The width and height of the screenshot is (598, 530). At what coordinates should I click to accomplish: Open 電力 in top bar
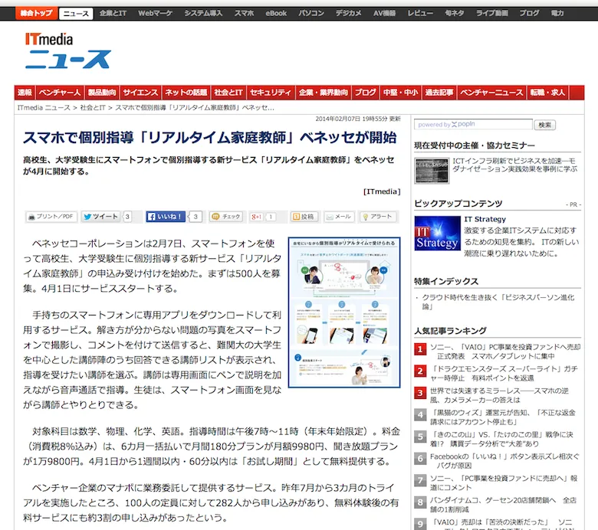tap(557, 13)
